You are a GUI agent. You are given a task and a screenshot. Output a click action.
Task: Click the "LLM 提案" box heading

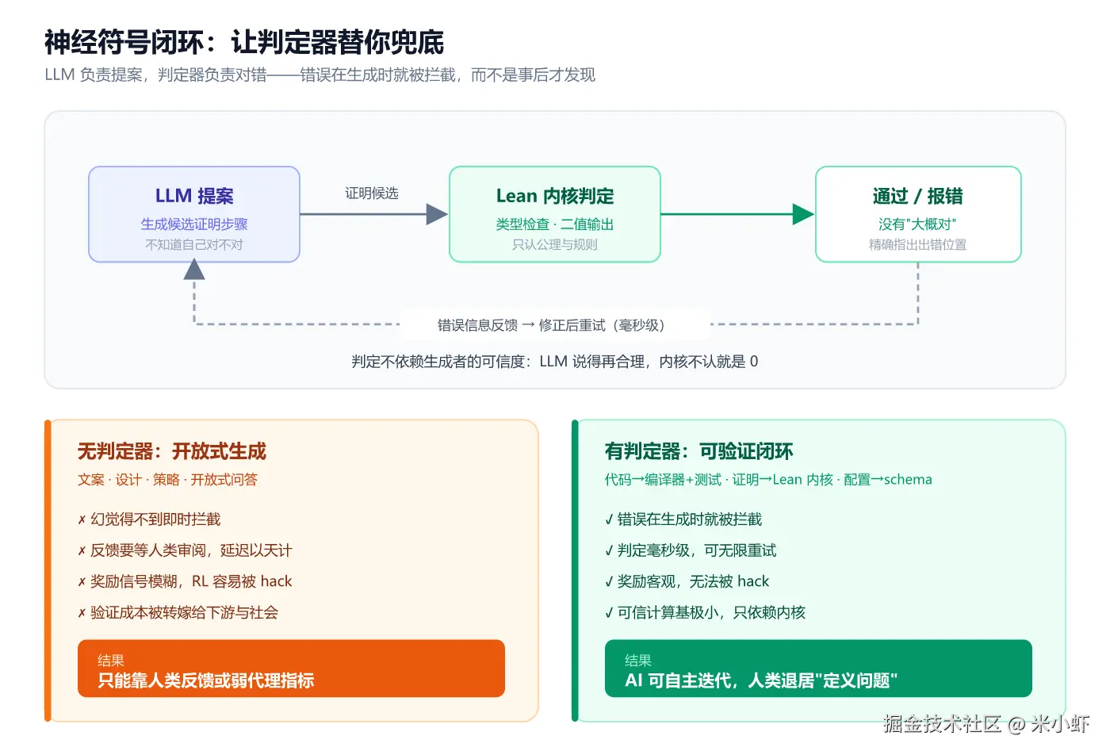coord(194,196)
